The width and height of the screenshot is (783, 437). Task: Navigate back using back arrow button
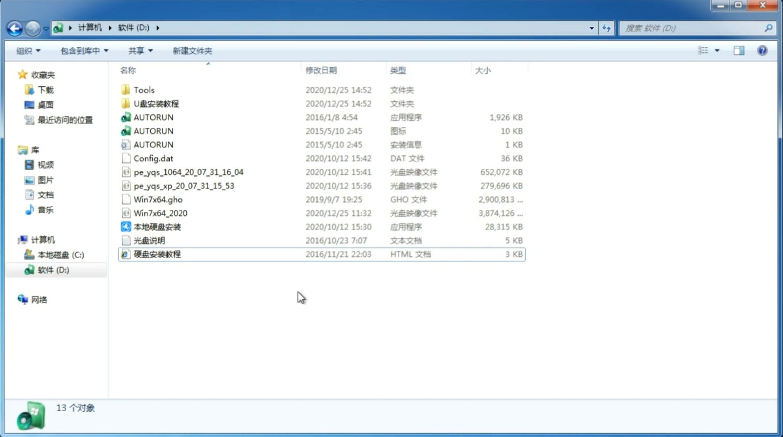coord(15,27)
